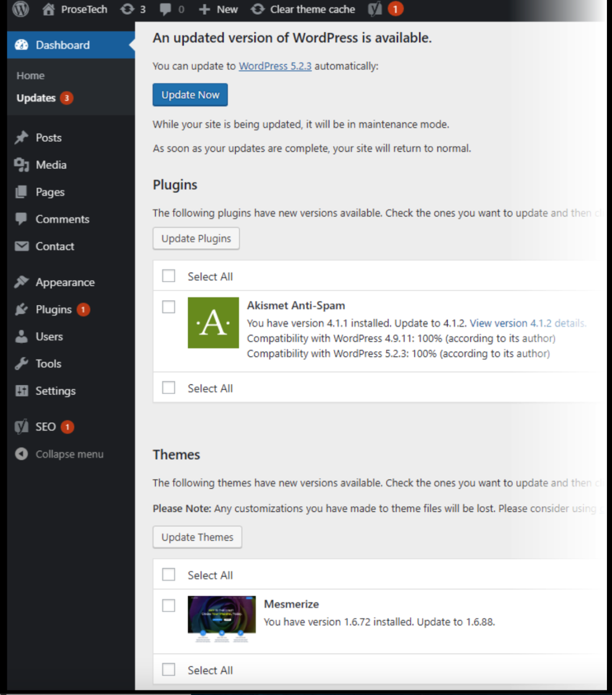Click the Mesmerize theme thumbnail
This screenshot has width=612, height=695.
[222, 618]
